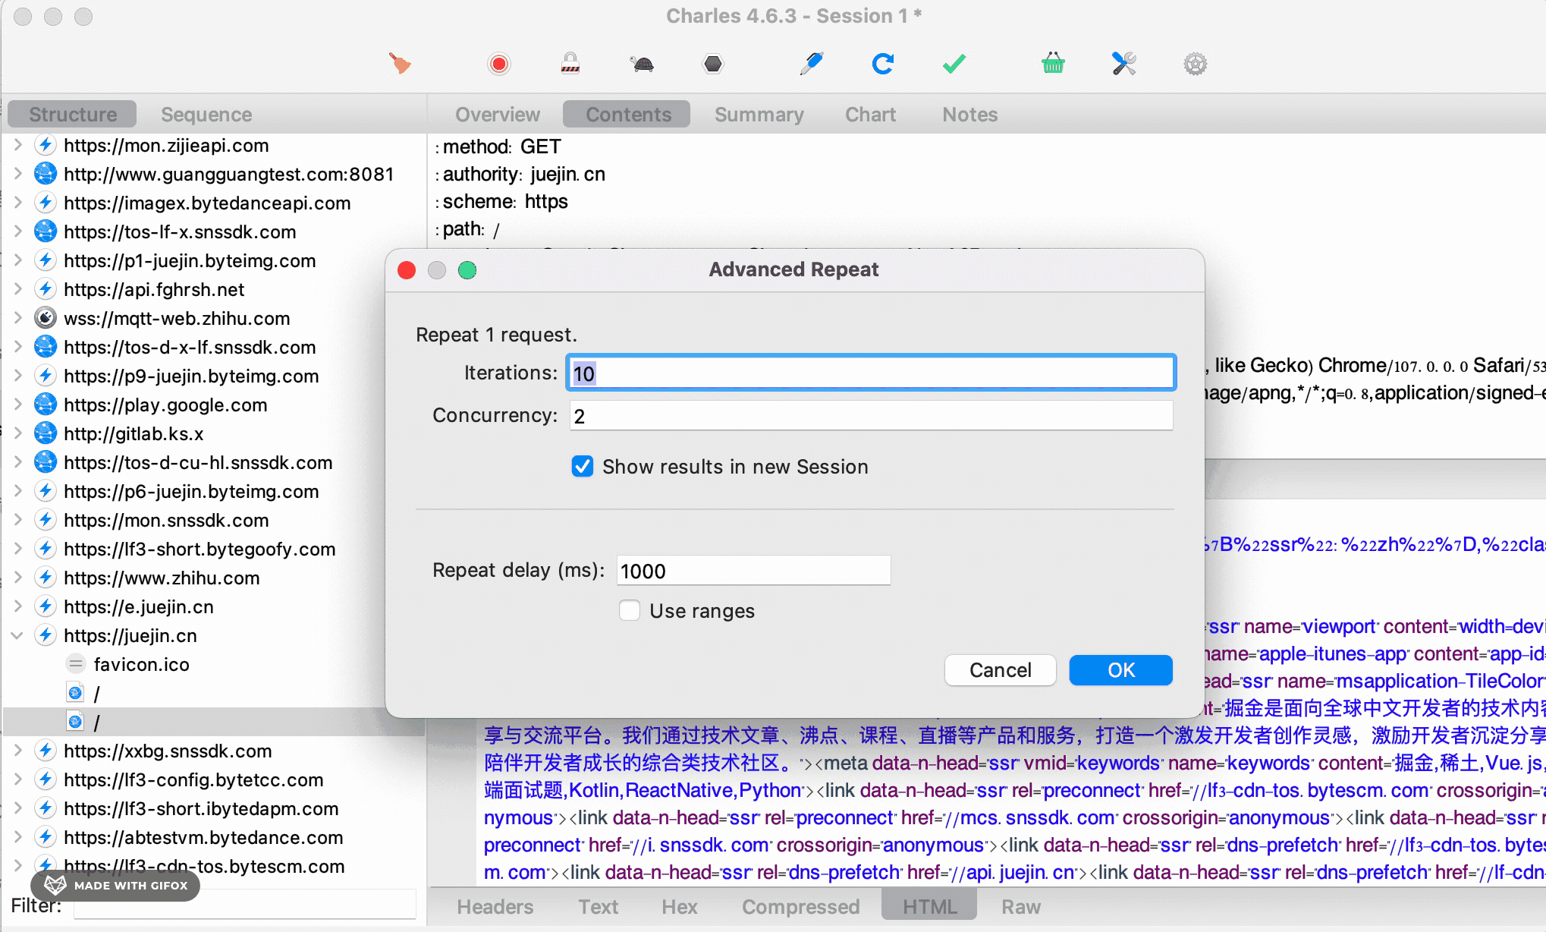The height and width of the screenshot is (932, 1546).
Task: Enable throttling with the turtle icon
Action: [642, 64]
